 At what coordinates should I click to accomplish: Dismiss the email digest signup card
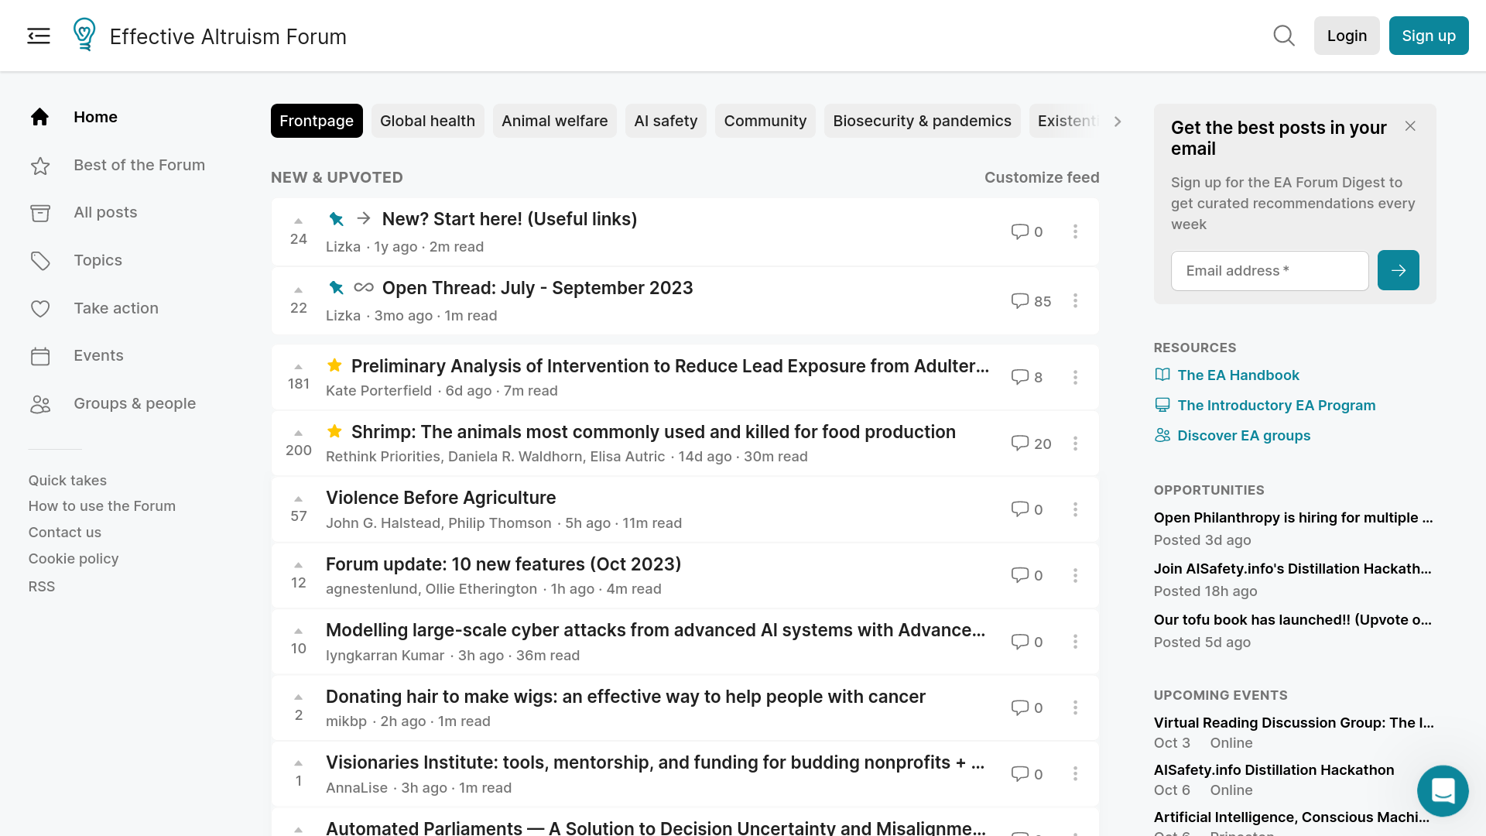pos(1410,126)
